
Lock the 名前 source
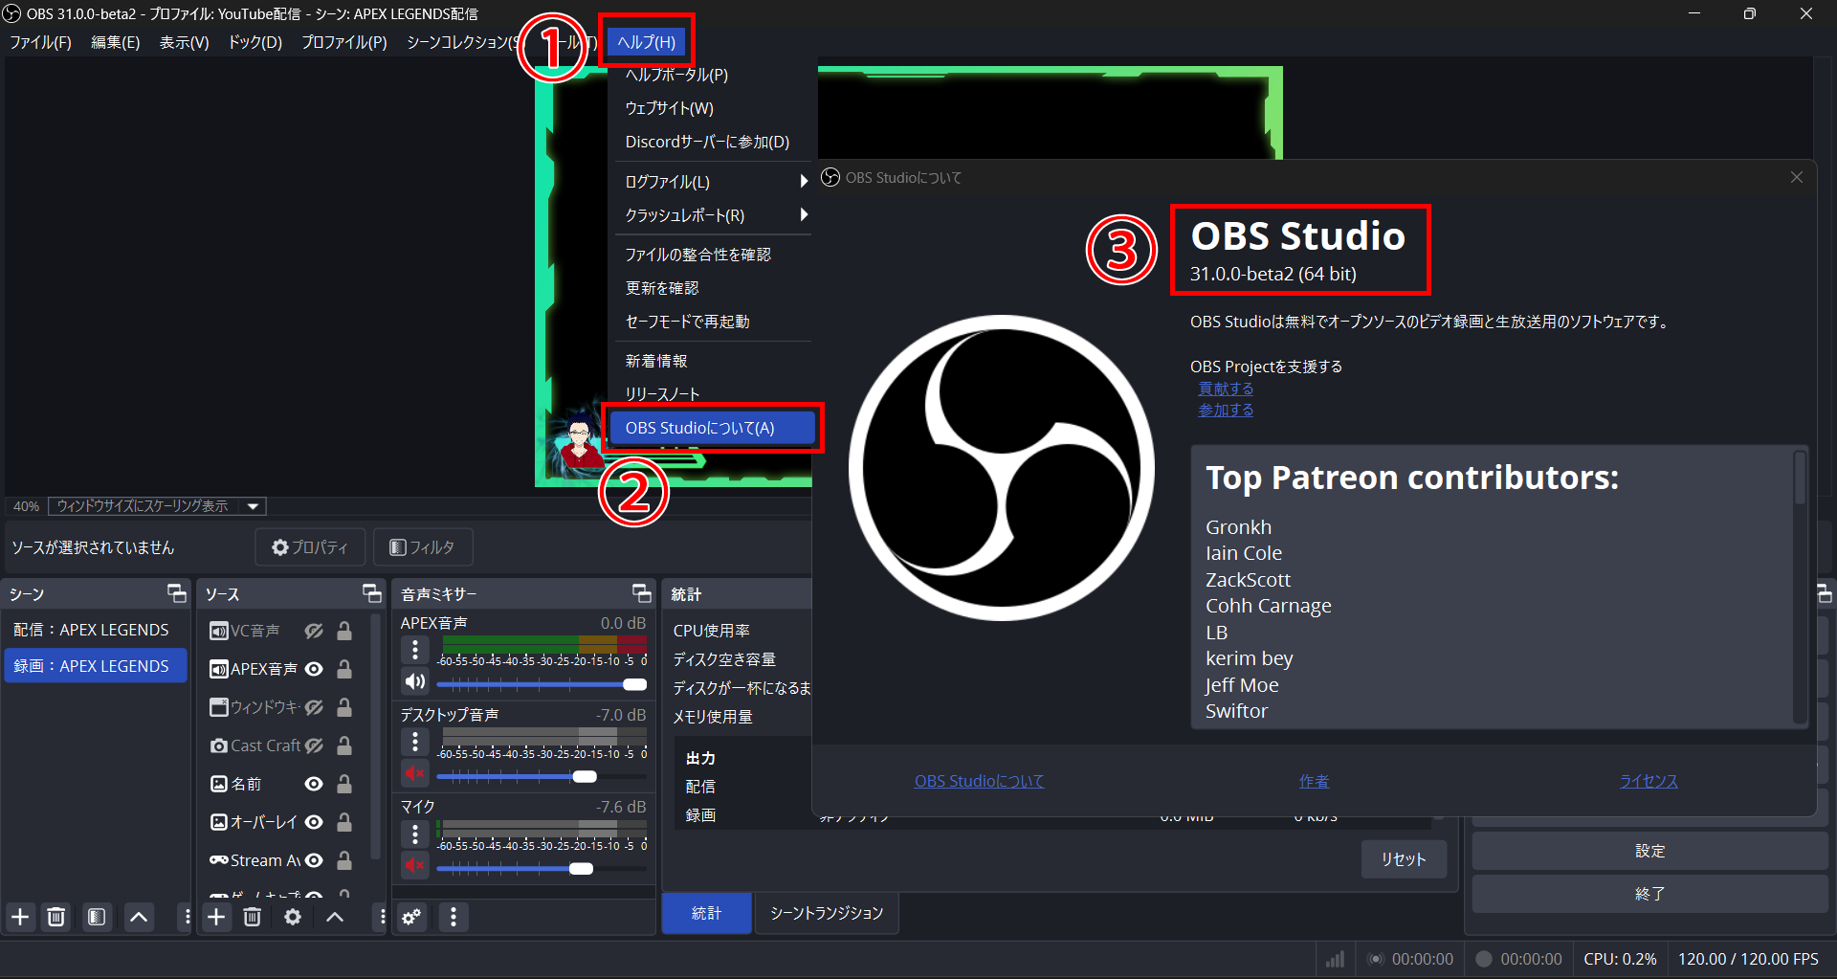tap(344, 784)
